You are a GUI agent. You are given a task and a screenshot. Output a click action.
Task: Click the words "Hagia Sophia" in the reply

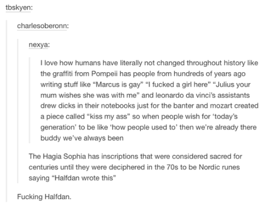click(x=64, y=156)
